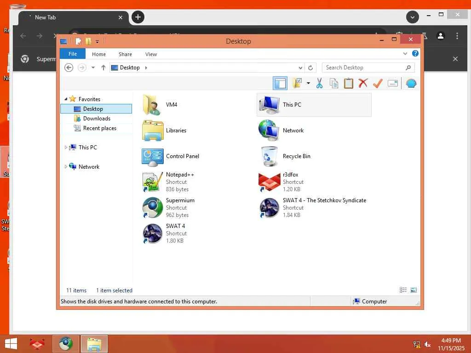Screen dimensions: 471x353
Task: Open the browser three-dot menu
Action: click(x=457, y=36)
